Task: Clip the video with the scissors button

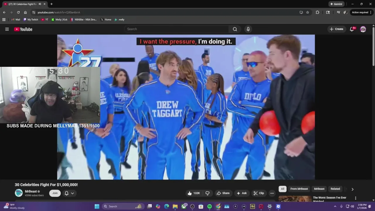Action: tap(259, 193)
